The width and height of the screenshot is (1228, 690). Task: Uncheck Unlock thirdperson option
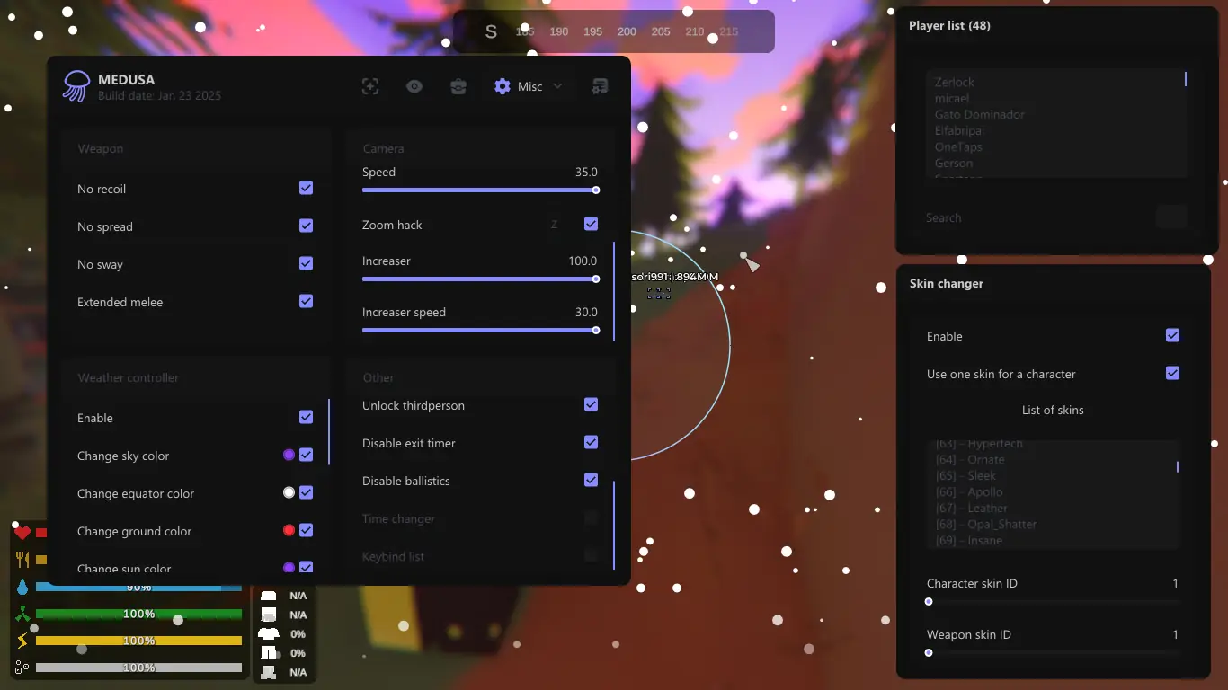pyautogui.click(x=591, y=404)
